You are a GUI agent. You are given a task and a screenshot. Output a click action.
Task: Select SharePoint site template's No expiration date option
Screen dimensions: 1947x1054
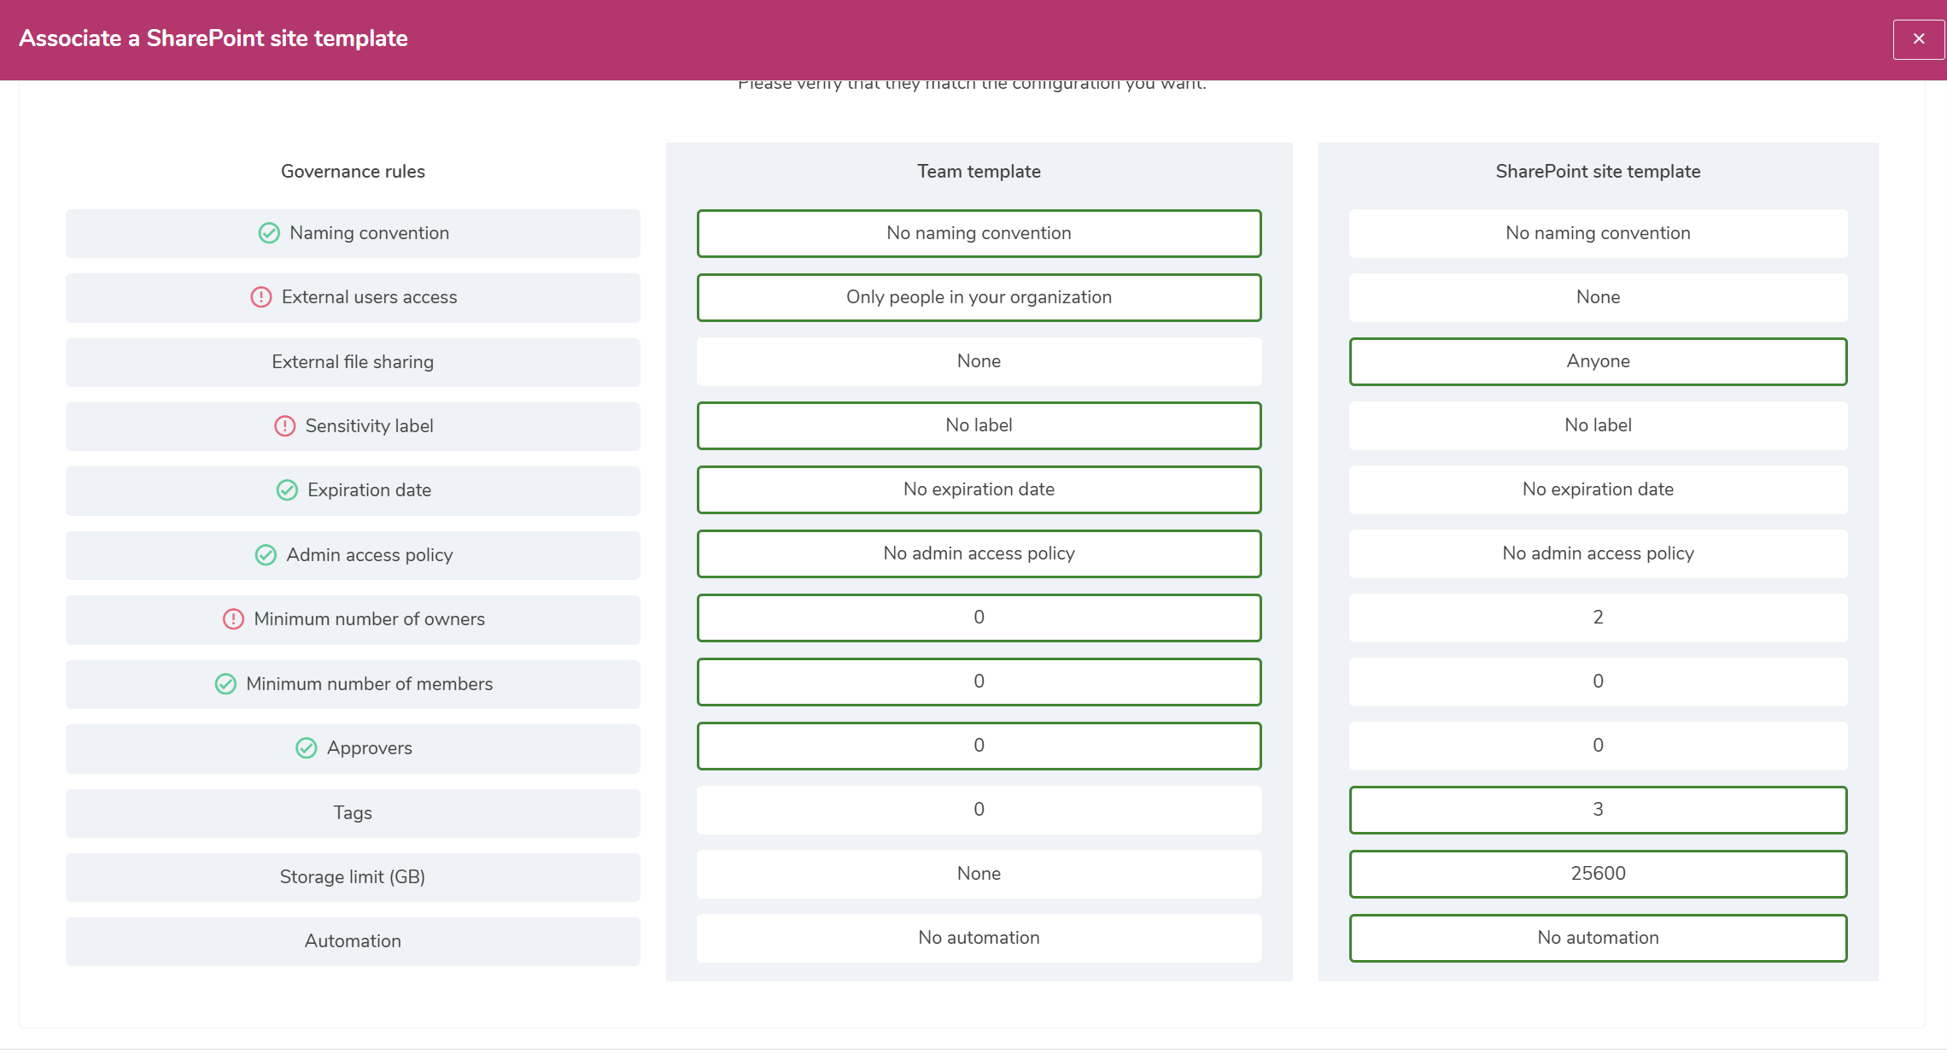click(1598, 489)
